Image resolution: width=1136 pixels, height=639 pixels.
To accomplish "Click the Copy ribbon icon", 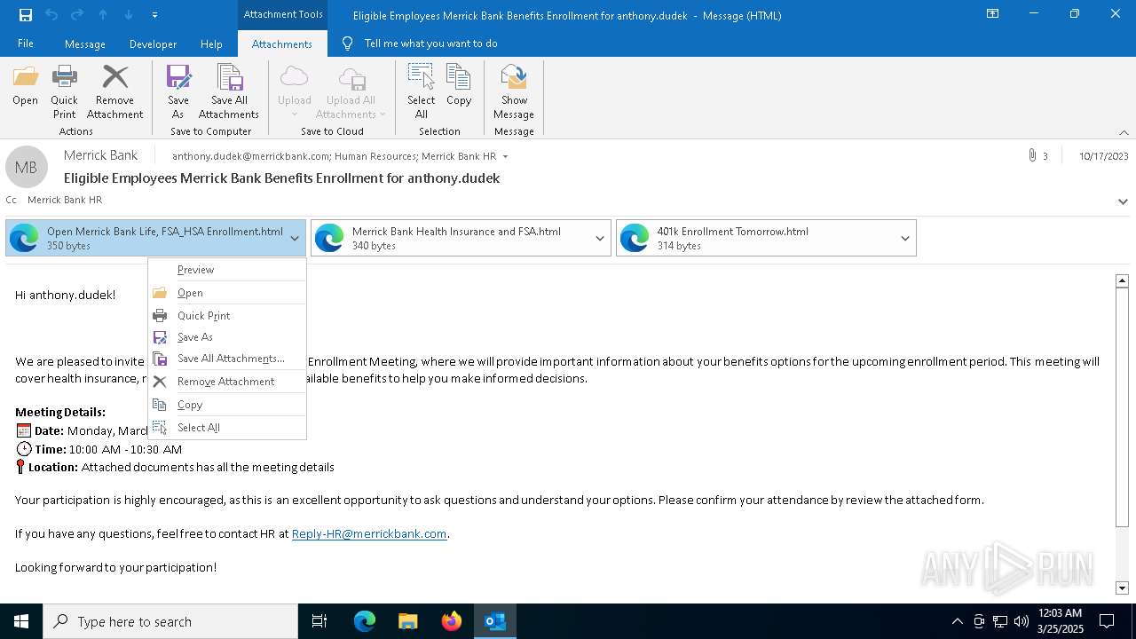I will click(x=459, y=86).
